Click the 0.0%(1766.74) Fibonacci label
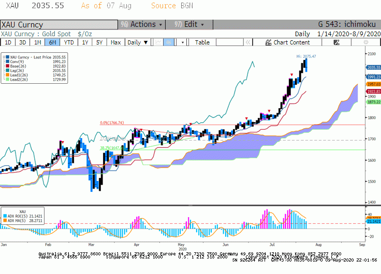The height and width of the screenshot is (274, 381). (x=112, y=123)
